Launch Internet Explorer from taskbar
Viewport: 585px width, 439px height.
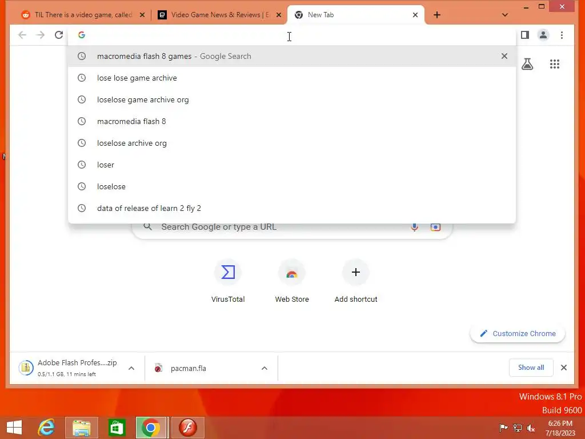pos(47,428)
